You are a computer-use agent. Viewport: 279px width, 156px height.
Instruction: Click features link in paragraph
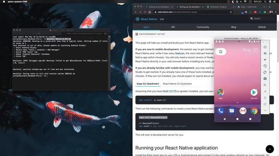pyautogui.click(x=180, y=53)
